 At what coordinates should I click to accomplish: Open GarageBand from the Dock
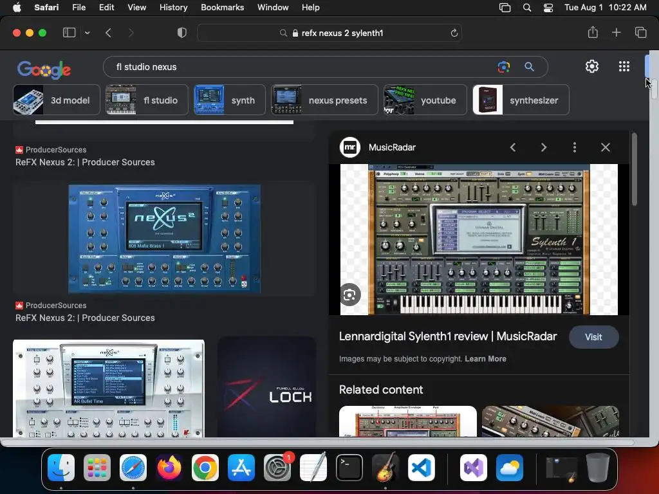tap(385, 468)
